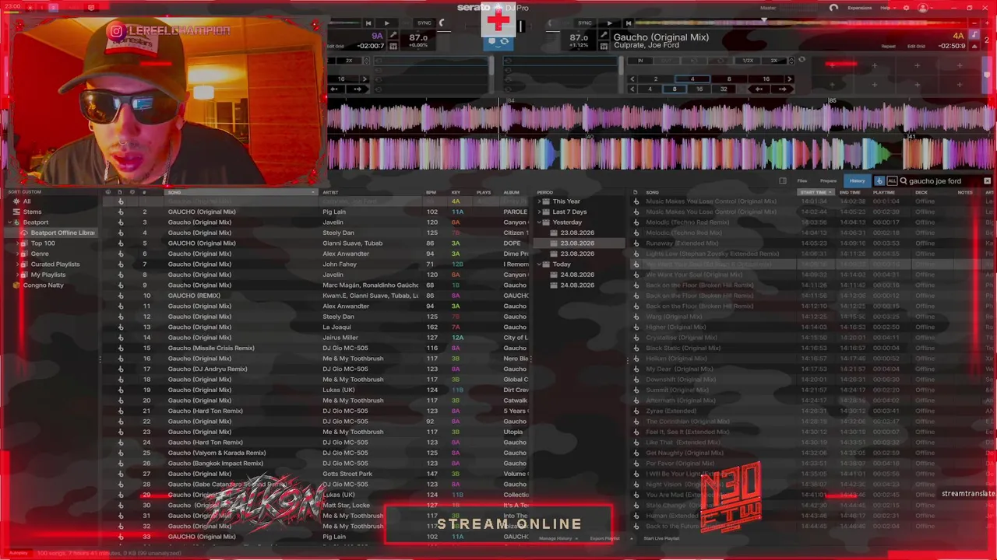
Task: Toggle the ALL search filter
Action: 892,181
